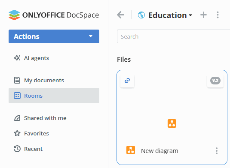Click the Files section heading

[124, 60]
